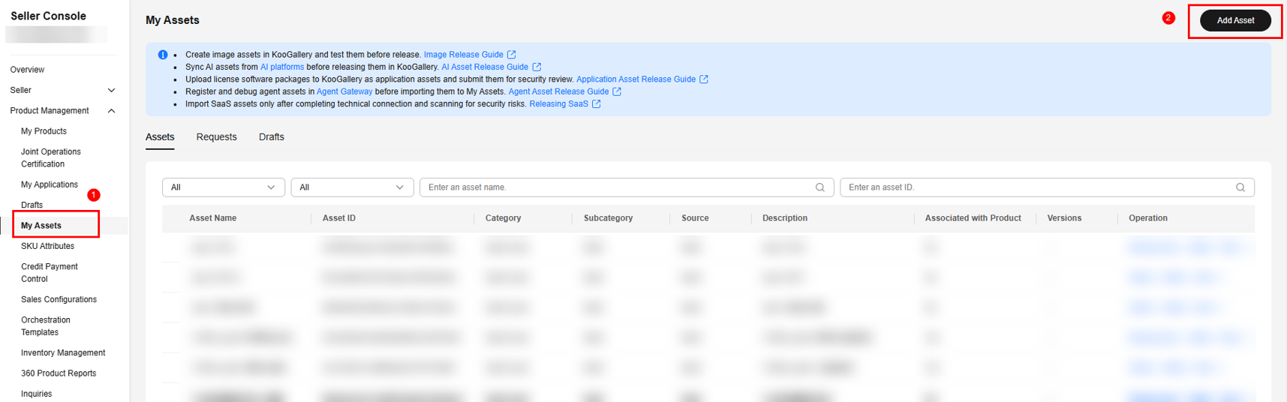Image resolution: width=1287 pixels, height=402 pixels.
Task: Open Joint Operations Certification page
Action: click(x=50, y=157)
